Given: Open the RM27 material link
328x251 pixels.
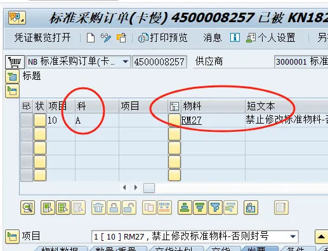Looking at the screenshot, I should pyautogui.click(x=192, y=120).
